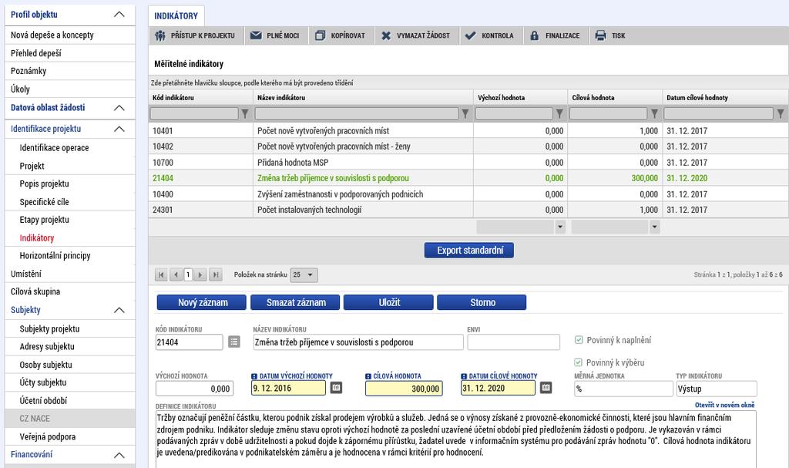
Task: Run Kontrola checkmark icon
Action: 470,35
